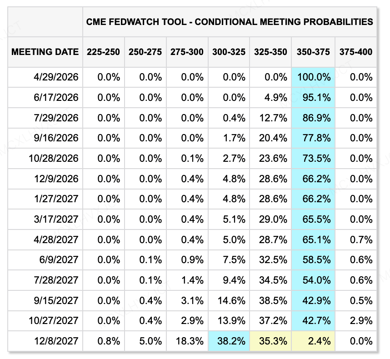
Task: Select the 14.6% cell for 9/15/2027
Action: pos(229,300)
